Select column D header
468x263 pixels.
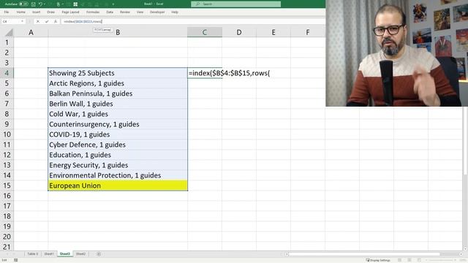pyautogui.click(x=239, y=32)
